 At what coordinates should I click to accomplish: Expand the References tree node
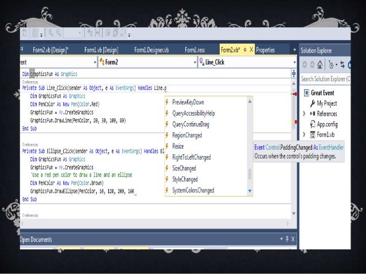tap(304, 114)
